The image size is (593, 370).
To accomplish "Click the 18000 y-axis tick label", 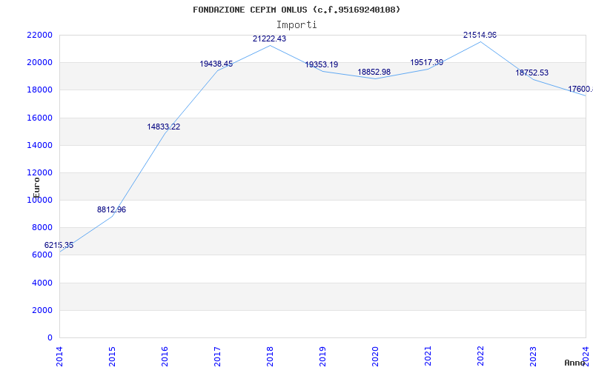I will tap(39, 90).
